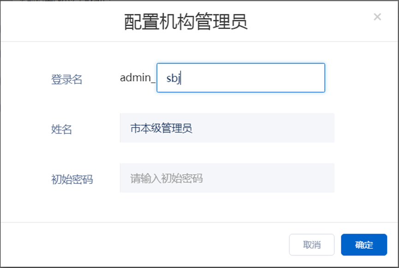Click the 确定 button

364,245
